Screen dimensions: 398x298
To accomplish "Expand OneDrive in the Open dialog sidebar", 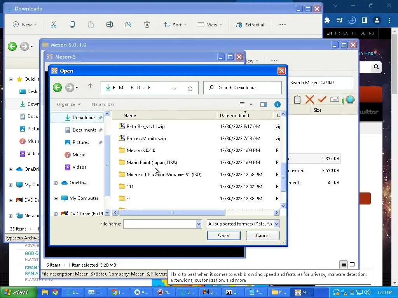I will click(x=56, y=183).
